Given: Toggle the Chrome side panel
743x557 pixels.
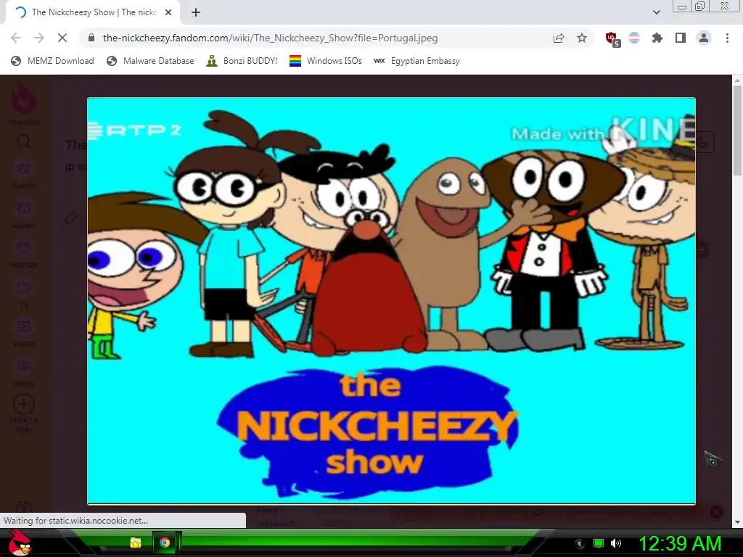Looking at the screenshot, I should (681, 38).
